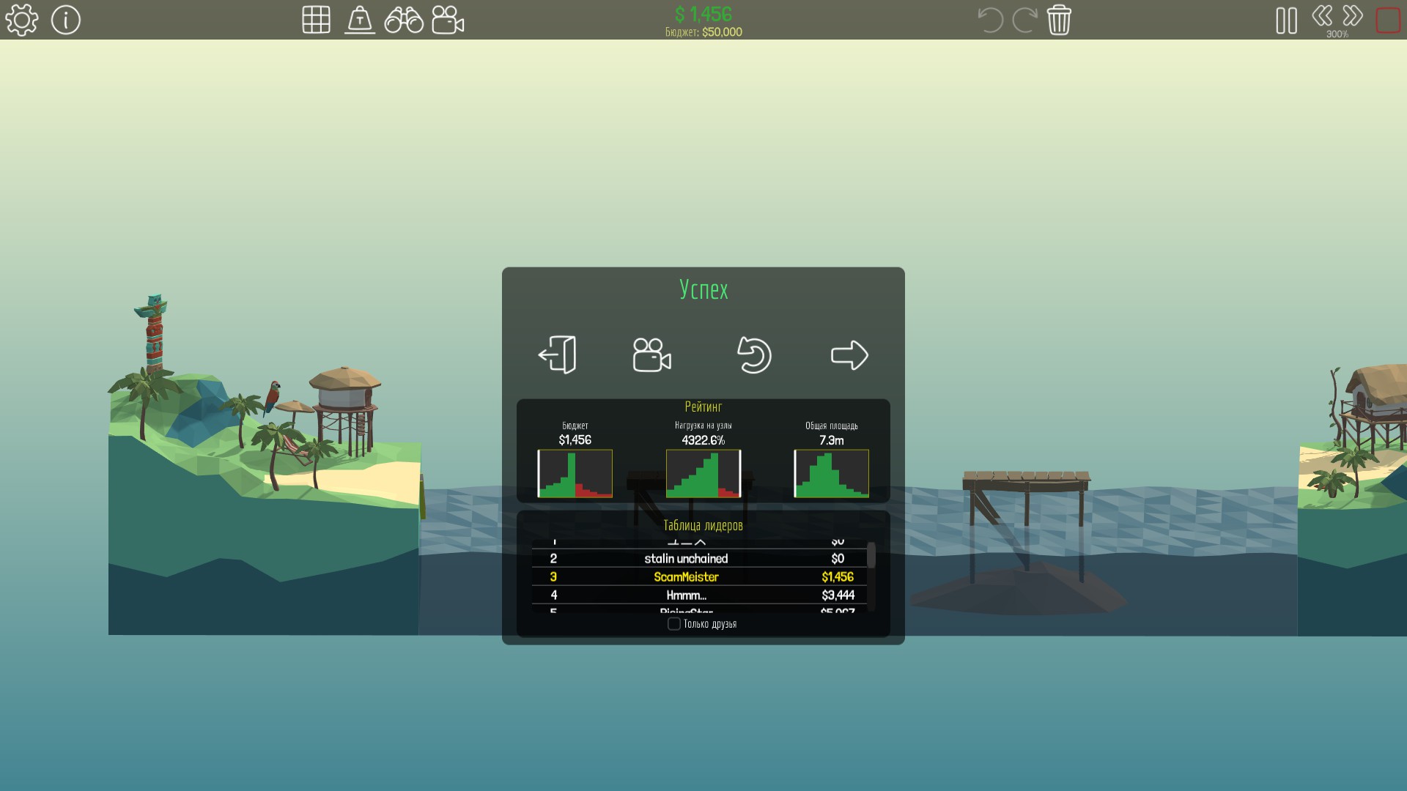This screenshot has height=791, width=1407.
Task: Click the redo arrow in top bar
Action: click(x=1024, y=20)
